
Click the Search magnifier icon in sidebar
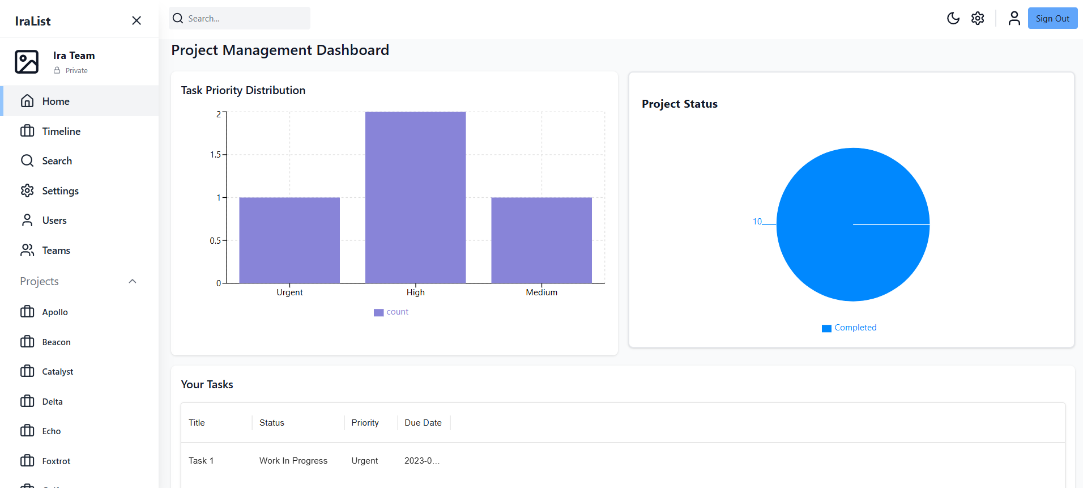pos(27,161)
